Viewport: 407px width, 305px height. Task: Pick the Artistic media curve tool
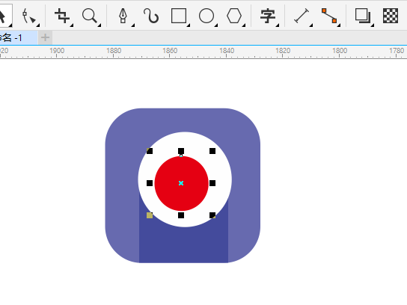tap(151, 16)
